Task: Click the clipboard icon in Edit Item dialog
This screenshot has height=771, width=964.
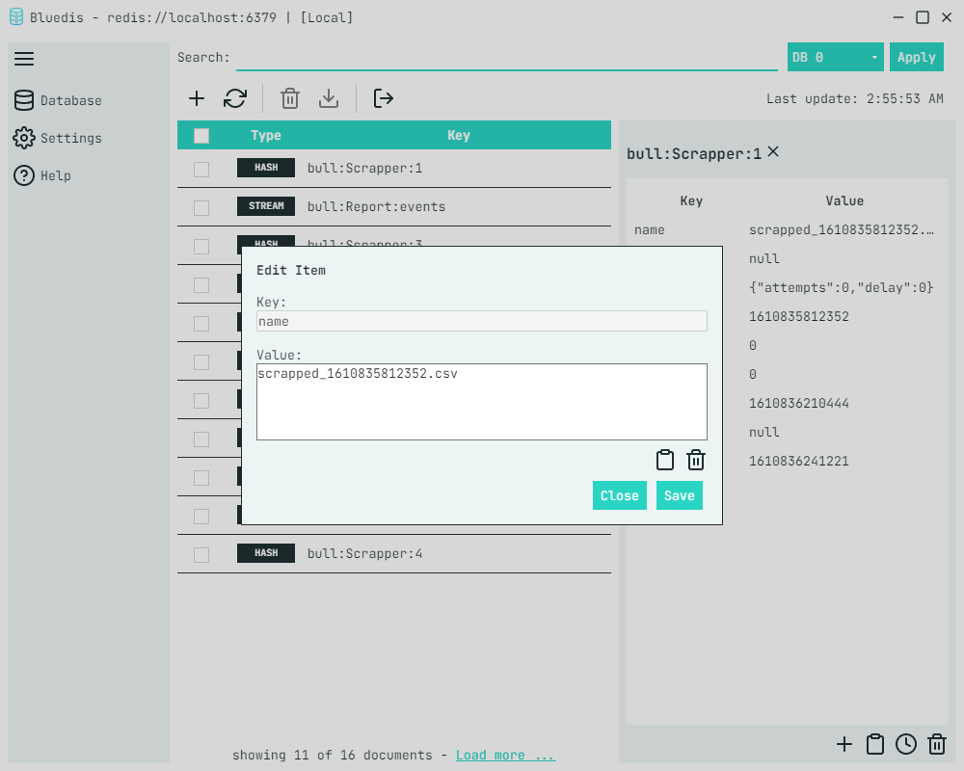Action: tap(665, 460)
